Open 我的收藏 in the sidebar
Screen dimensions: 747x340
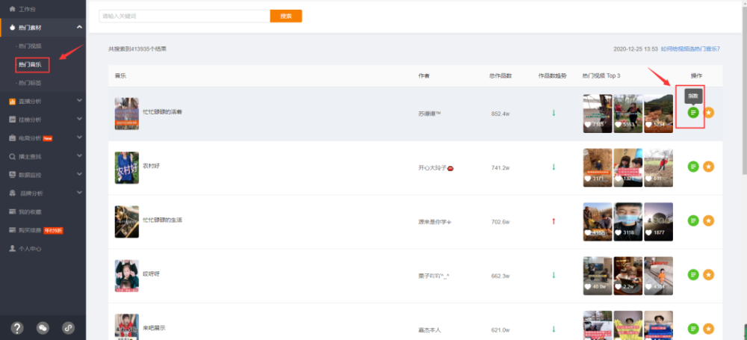point(30,211)
